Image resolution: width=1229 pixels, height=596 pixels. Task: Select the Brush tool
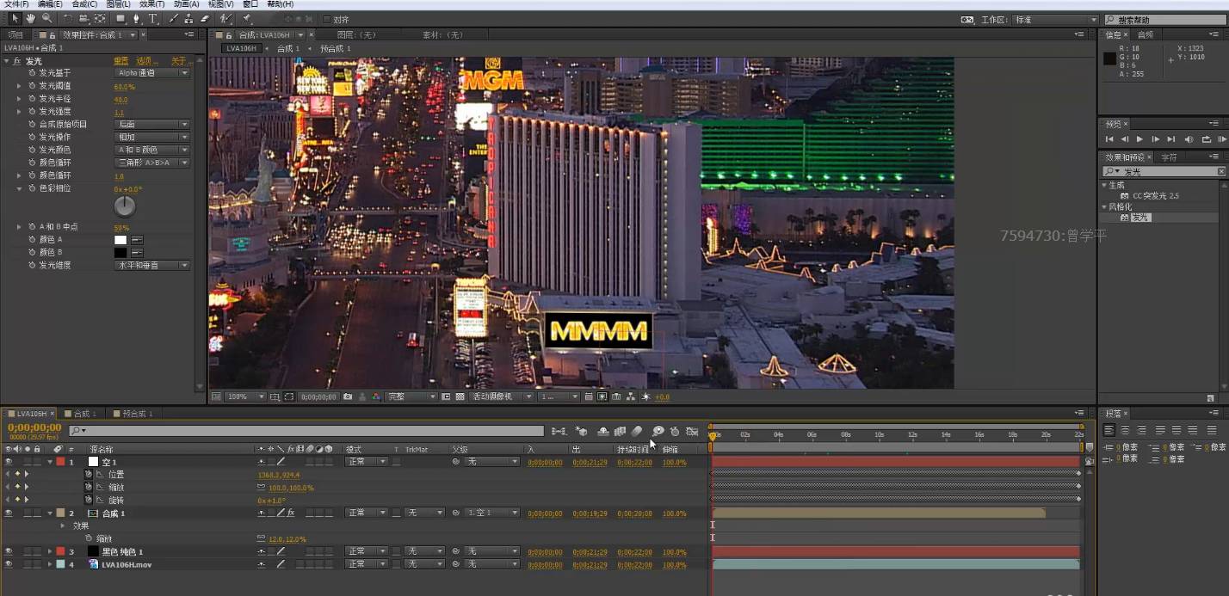tap(173, 18)
